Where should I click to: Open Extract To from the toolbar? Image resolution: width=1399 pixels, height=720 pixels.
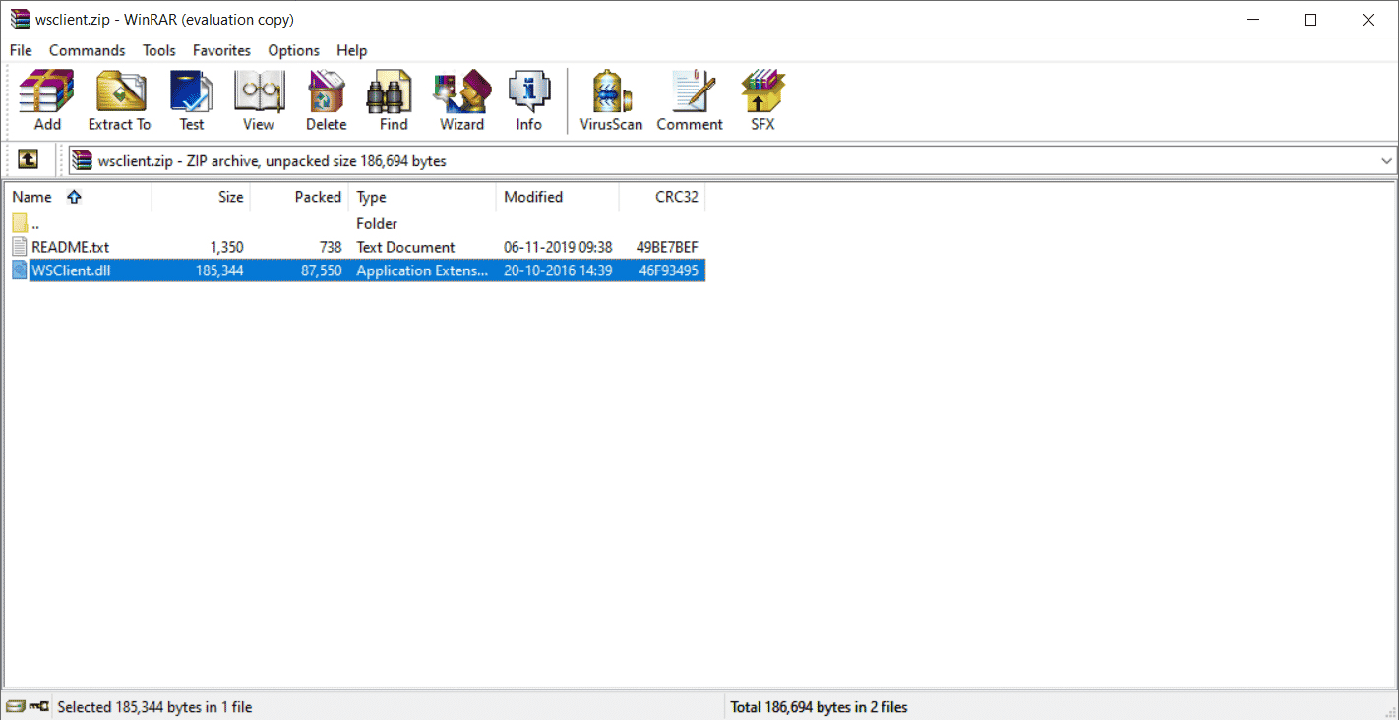119,100
